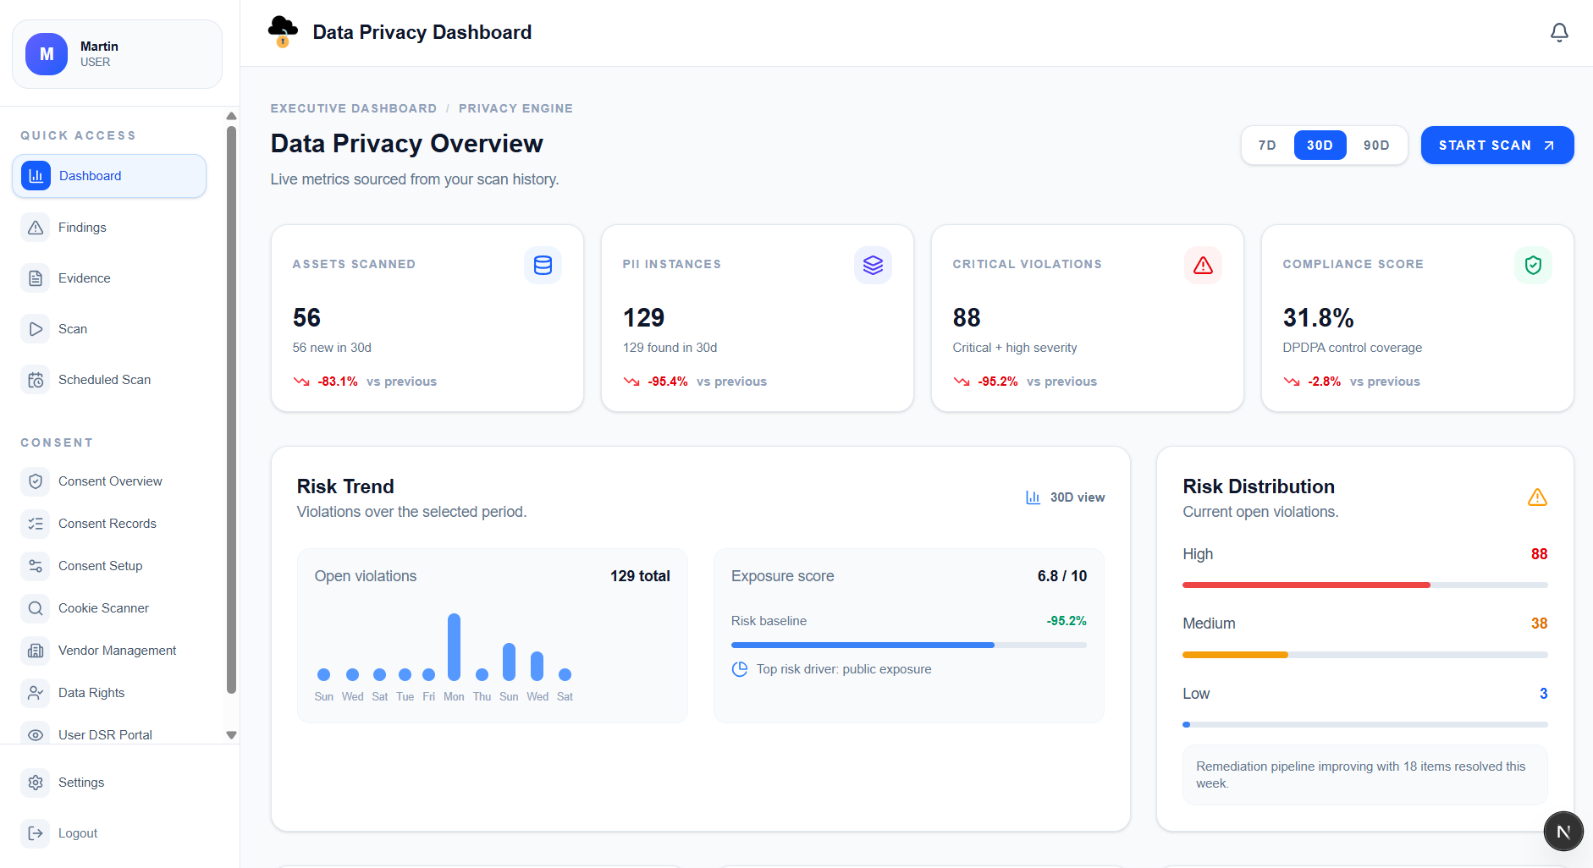Click the Cookie Scanner magnifier icon
The width and height of the screenshot is (1593, 868).
point(36,608)
